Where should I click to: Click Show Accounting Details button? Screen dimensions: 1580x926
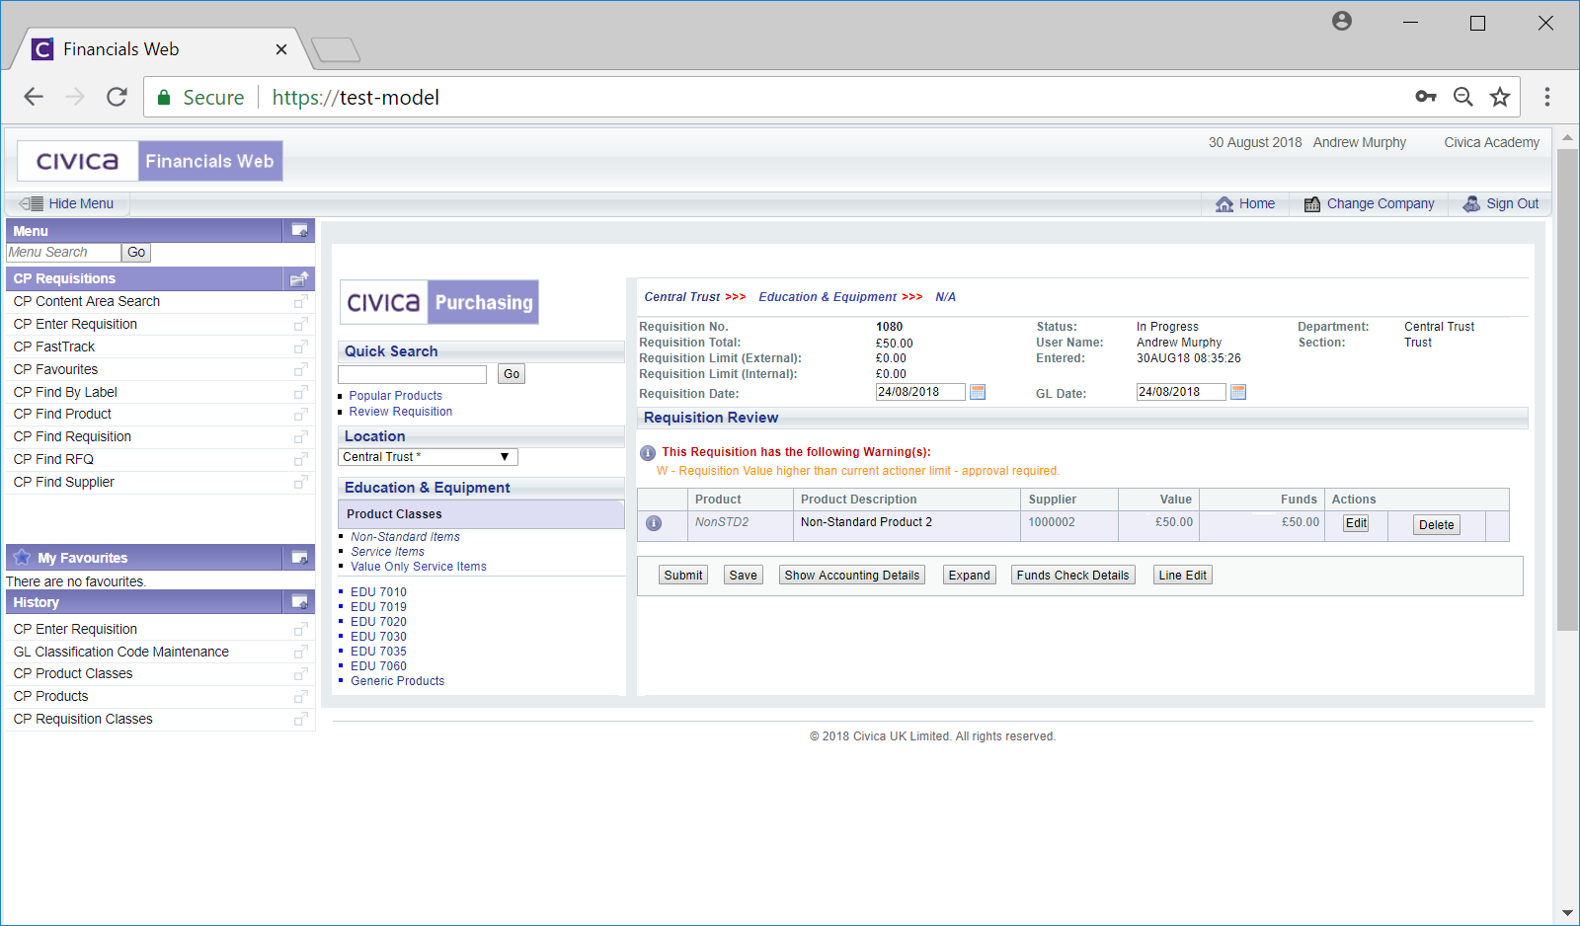point(852,576)
